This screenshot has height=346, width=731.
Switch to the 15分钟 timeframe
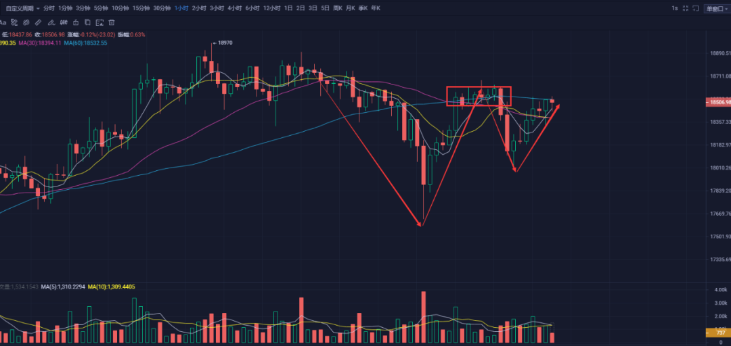pyautogui.click(x=140, y=8)
